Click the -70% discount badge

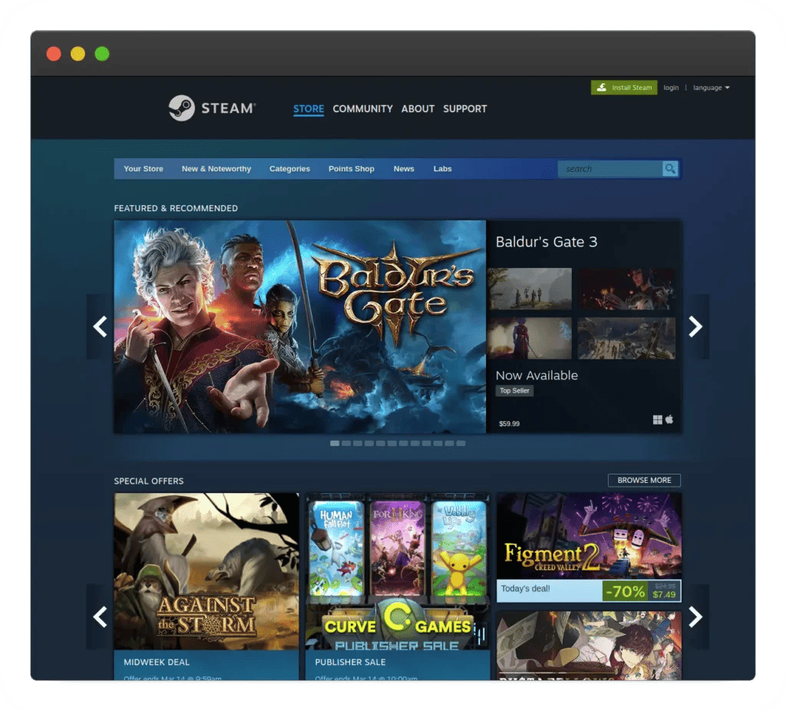[x=625, y=592]
